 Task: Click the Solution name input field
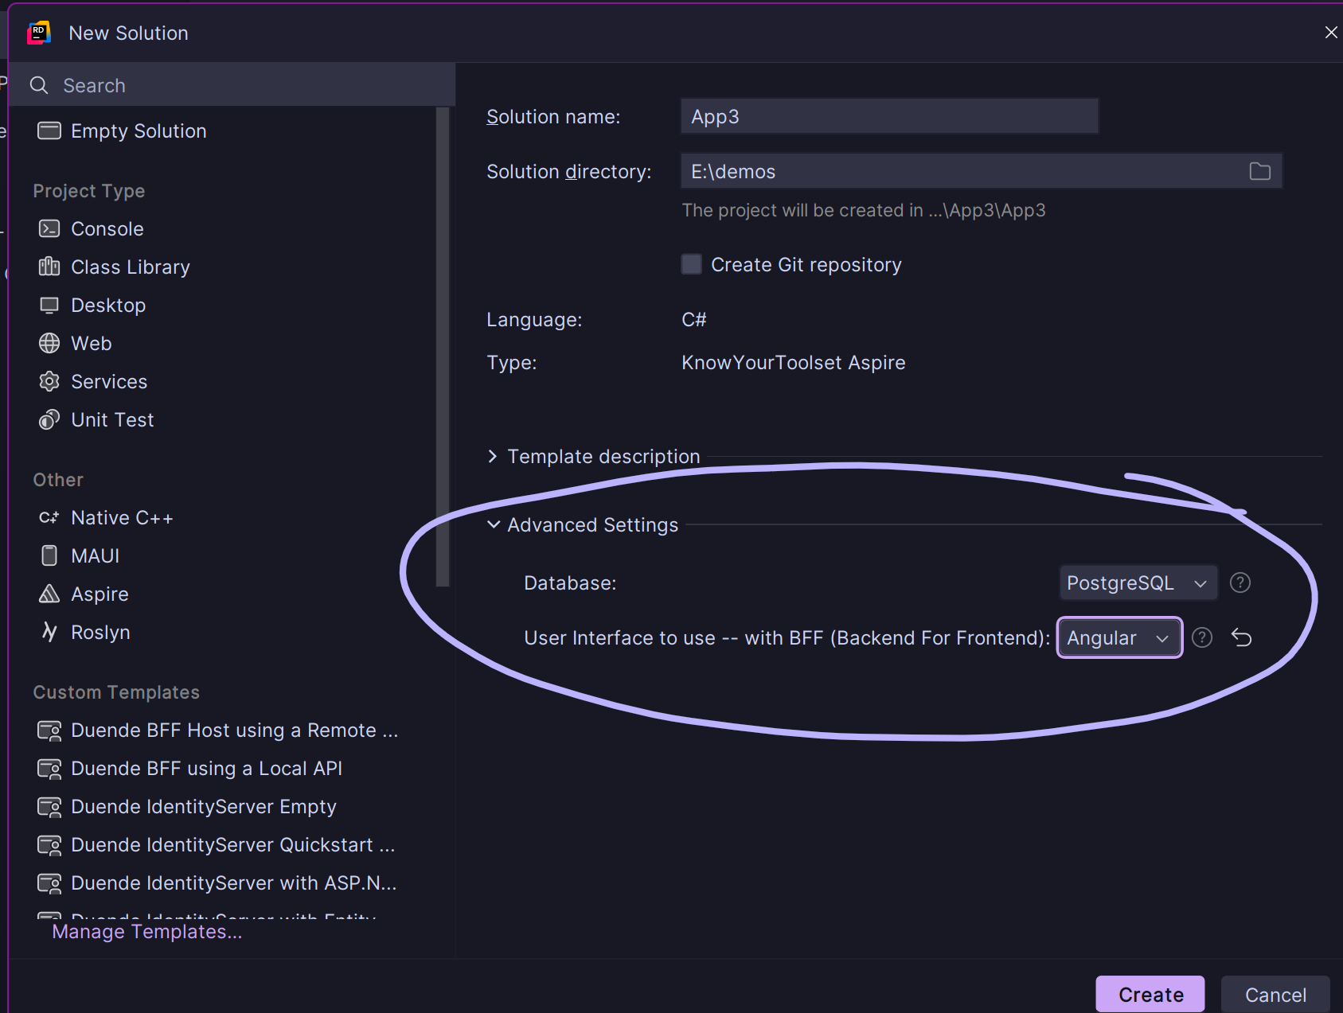point(889,116)
